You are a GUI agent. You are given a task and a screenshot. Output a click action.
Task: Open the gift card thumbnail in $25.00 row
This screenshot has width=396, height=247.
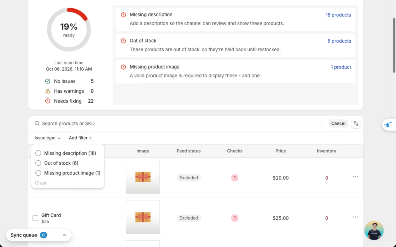click(x=143, y=217)
